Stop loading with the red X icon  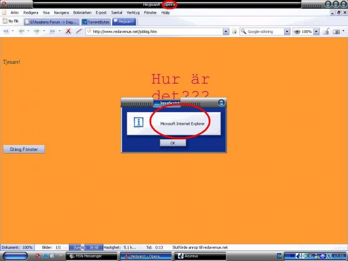(68, 31)
